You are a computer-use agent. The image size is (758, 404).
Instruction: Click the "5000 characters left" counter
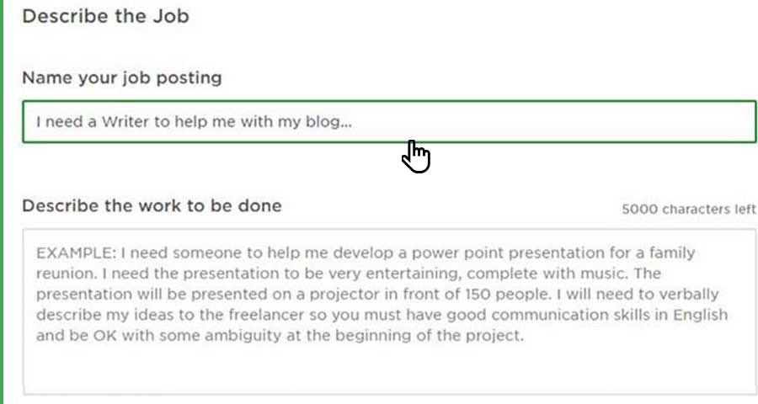click(688, 210)
